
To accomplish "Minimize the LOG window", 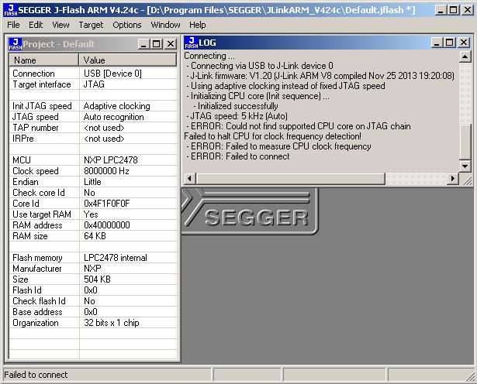I will (437, 43).
